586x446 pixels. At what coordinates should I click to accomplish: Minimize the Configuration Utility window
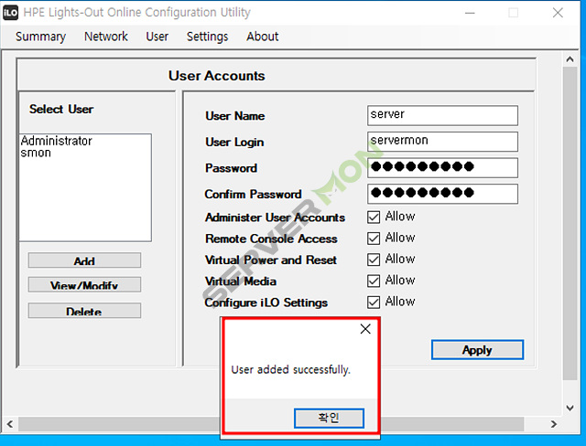point(470,13)
